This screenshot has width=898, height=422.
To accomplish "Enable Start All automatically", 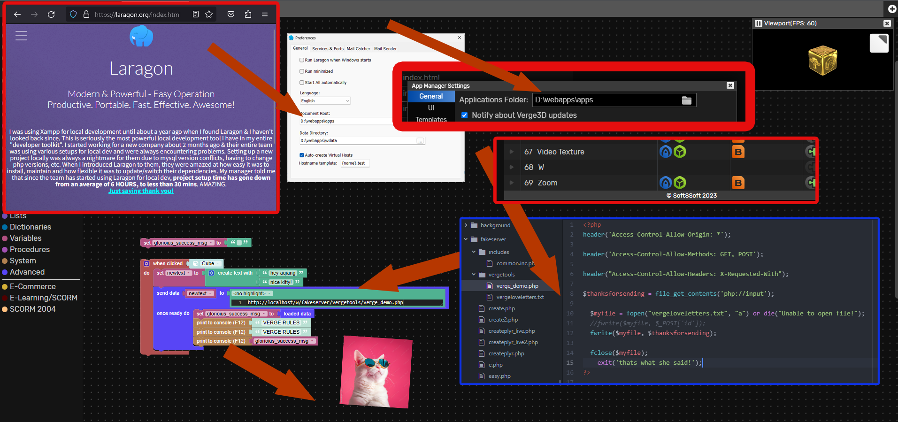I will pyautogui.click(x=302, y=83).
